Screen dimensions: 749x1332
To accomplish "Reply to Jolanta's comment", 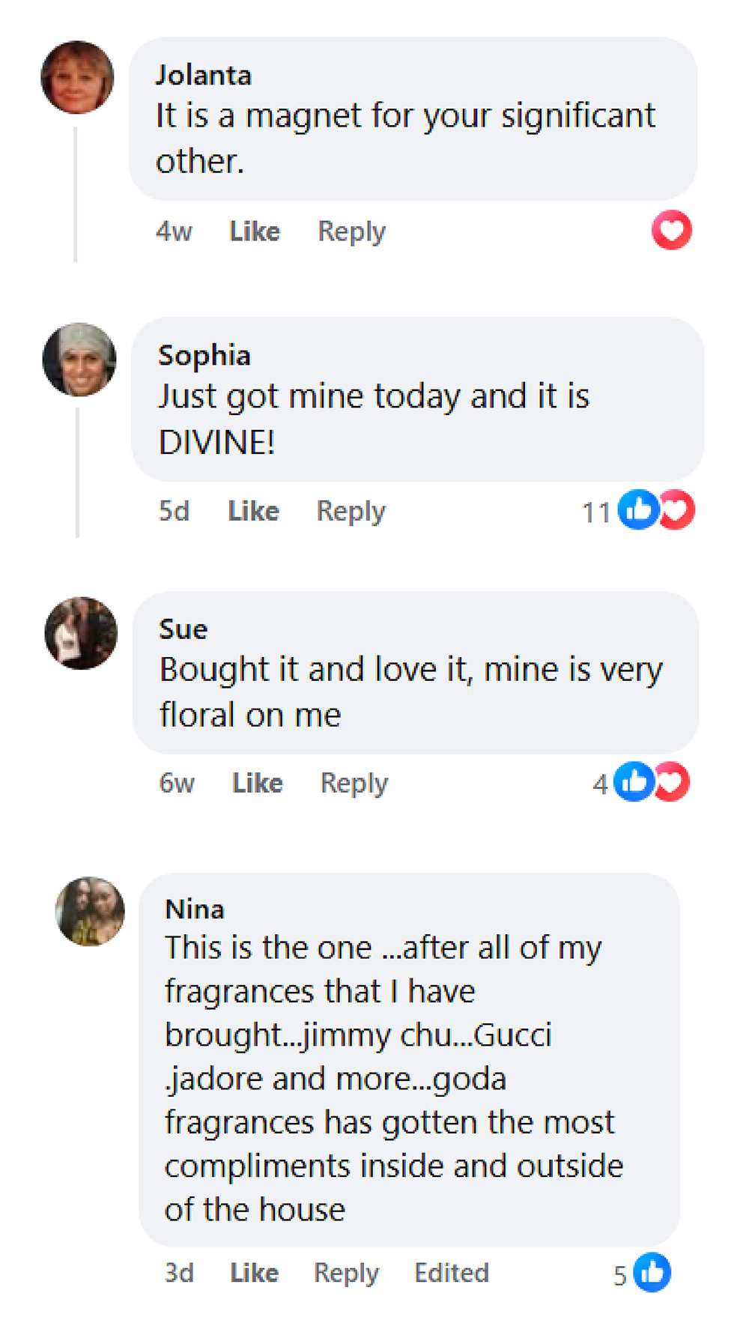I will coord(351,231).
